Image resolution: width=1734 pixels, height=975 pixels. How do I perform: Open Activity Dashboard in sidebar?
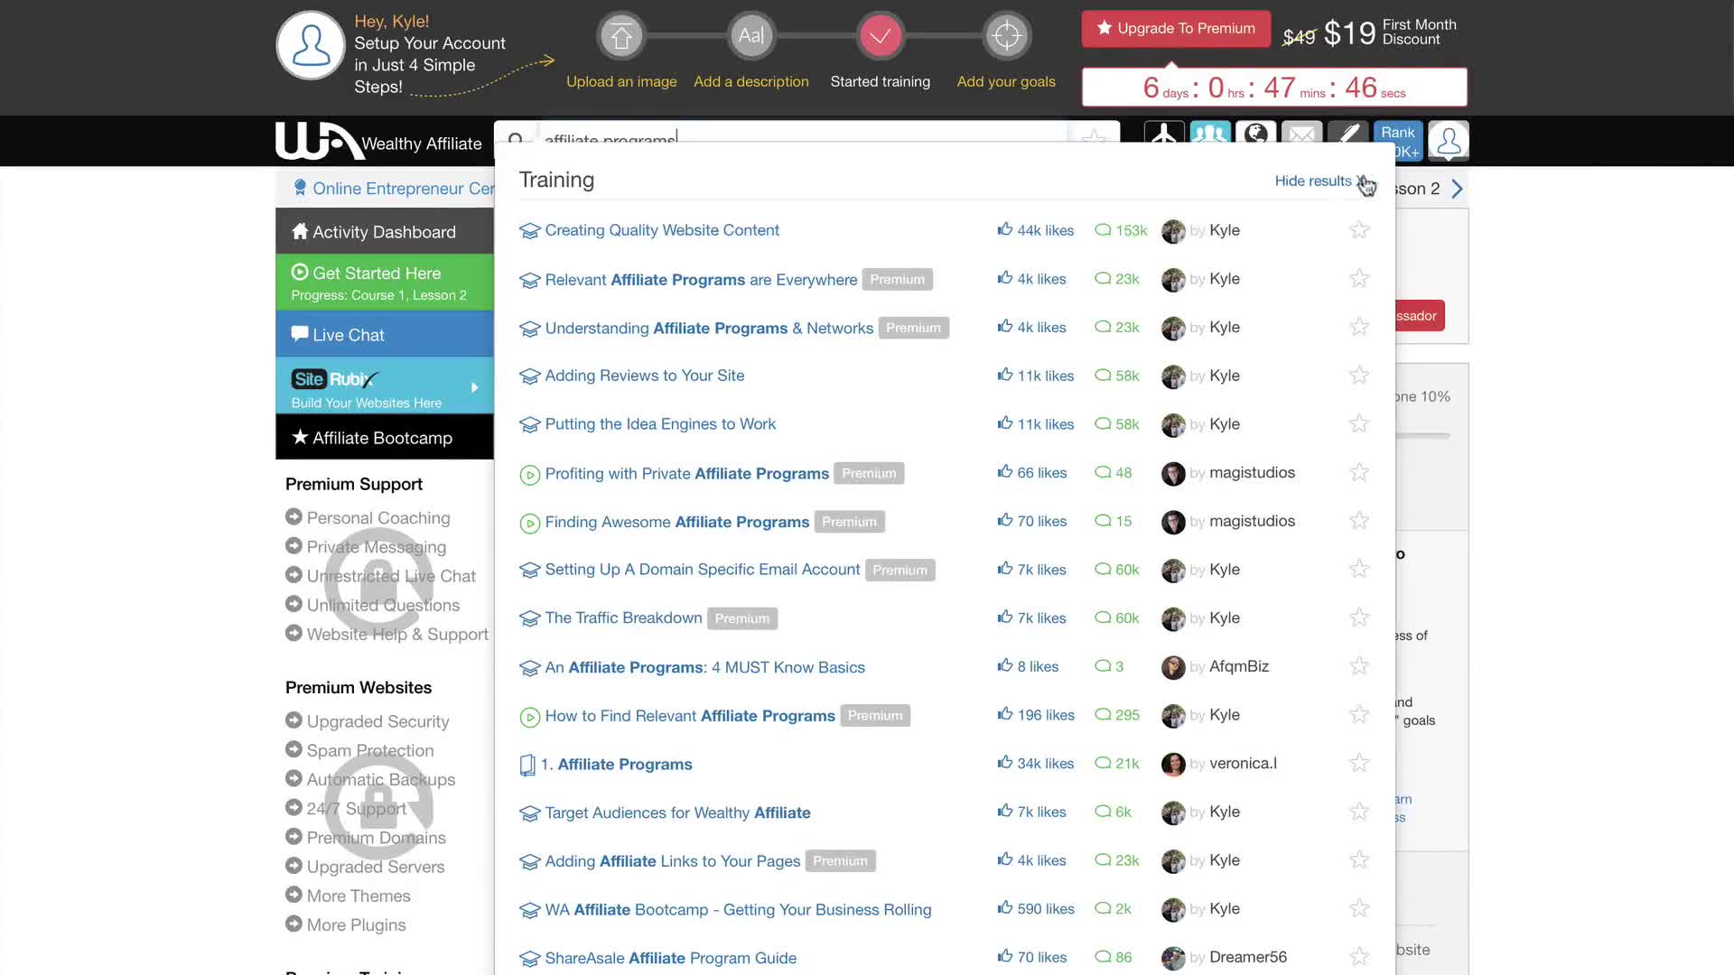[385, 232]
